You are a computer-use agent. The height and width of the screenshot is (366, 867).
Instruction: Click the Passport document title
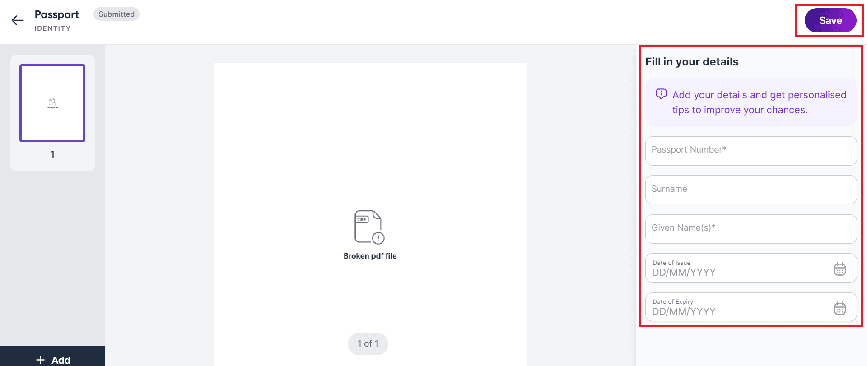pos(57,14)
